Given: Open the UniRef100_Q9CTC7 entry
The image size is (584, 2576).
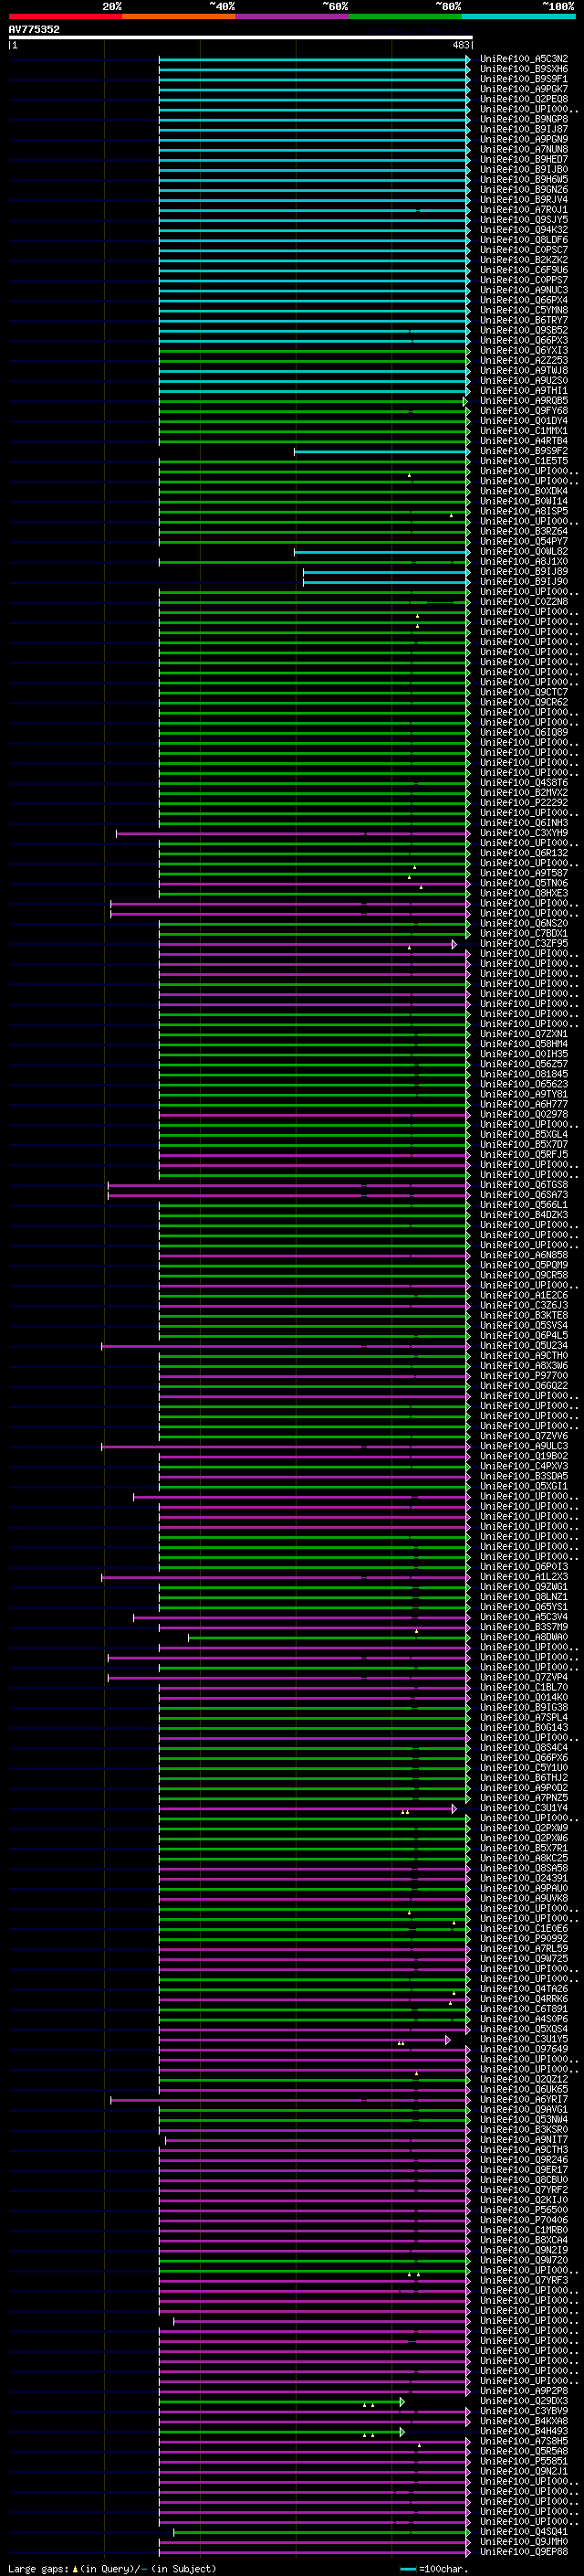Looking at the screenshot, I should pos(524,692).
